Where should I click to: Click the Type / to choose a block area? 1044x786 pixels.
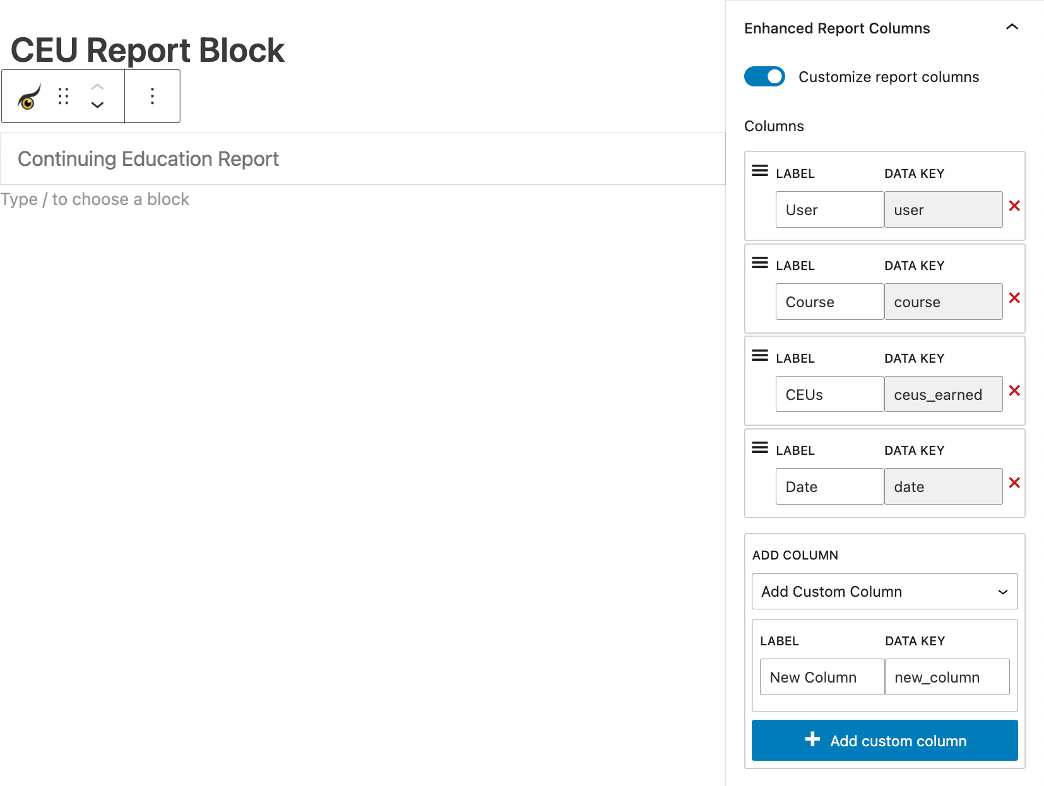[x=95, y=199]
